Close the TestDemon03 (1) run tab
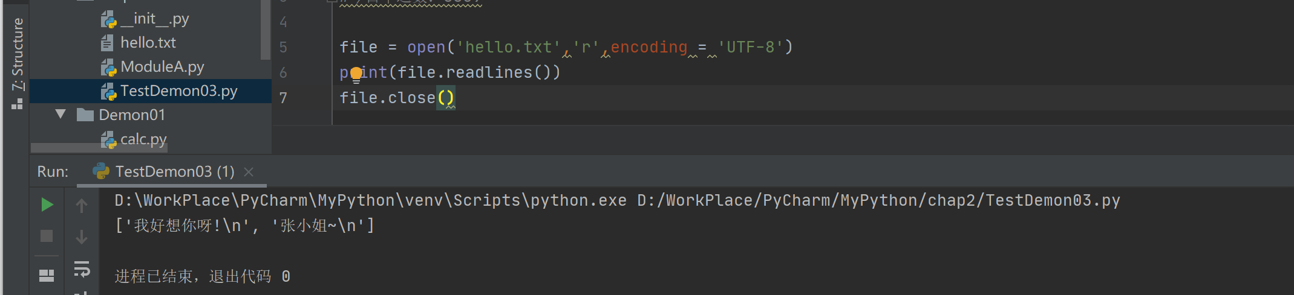 pyautogui.click(x=249, y=172)
